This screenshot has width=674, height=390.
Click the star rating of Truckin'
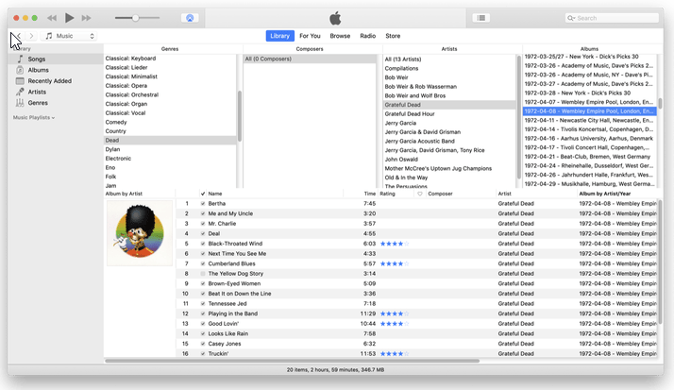pyautogui.click(x=395, y=354)
